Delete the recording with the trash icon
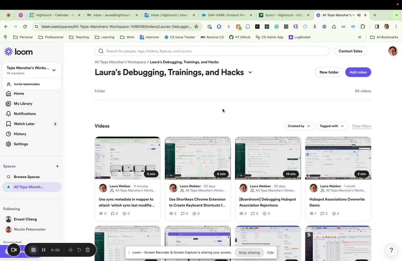The image size is (402, 261). (88, 250)
